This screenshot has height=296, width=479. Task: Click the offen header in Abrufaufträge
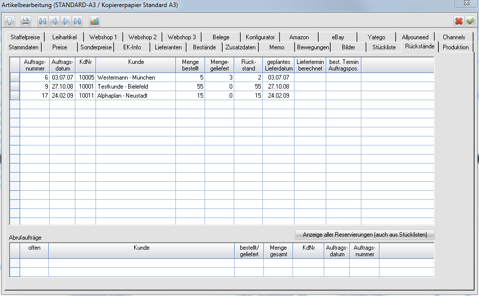pos(34,251)
